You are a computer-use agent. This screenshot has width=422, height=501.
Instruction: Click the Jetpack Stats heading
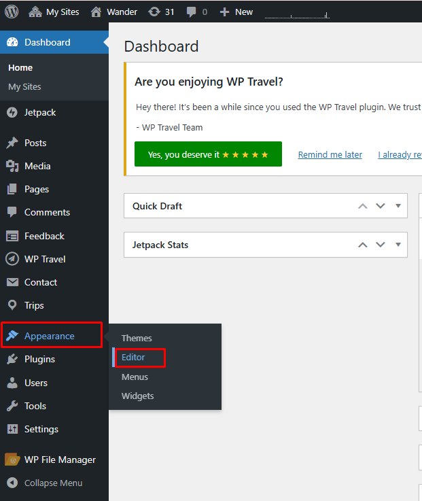click(x=160, y=245)
